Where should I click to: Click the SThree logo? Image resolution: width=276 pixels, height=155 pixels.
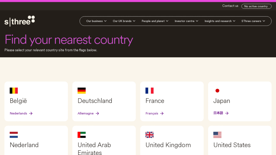point(20,21)
